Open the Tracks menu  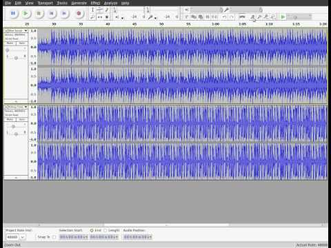point(62,3)
